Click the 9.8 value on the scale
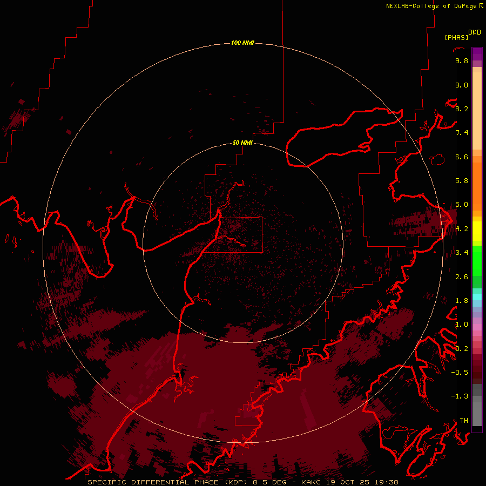 click(x=462, y=60)
